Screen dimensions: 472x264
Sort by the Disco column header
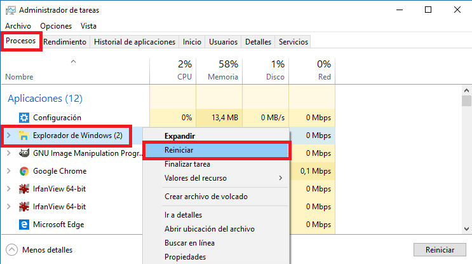(266, 71)
